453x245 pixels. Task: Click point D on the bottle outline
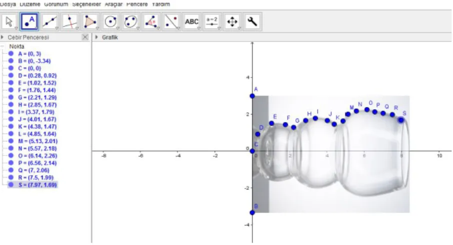pos(258,134)
